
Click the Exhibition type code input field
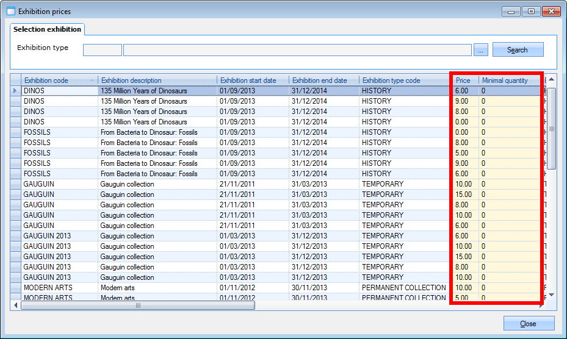(103, 50)
